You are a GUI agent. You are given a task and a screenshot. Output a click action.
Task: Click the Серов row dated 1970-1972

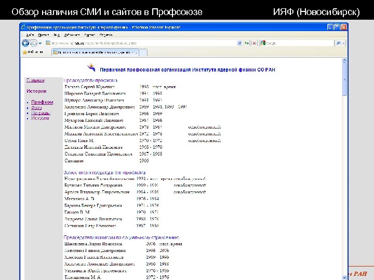[x=143, y=141]
